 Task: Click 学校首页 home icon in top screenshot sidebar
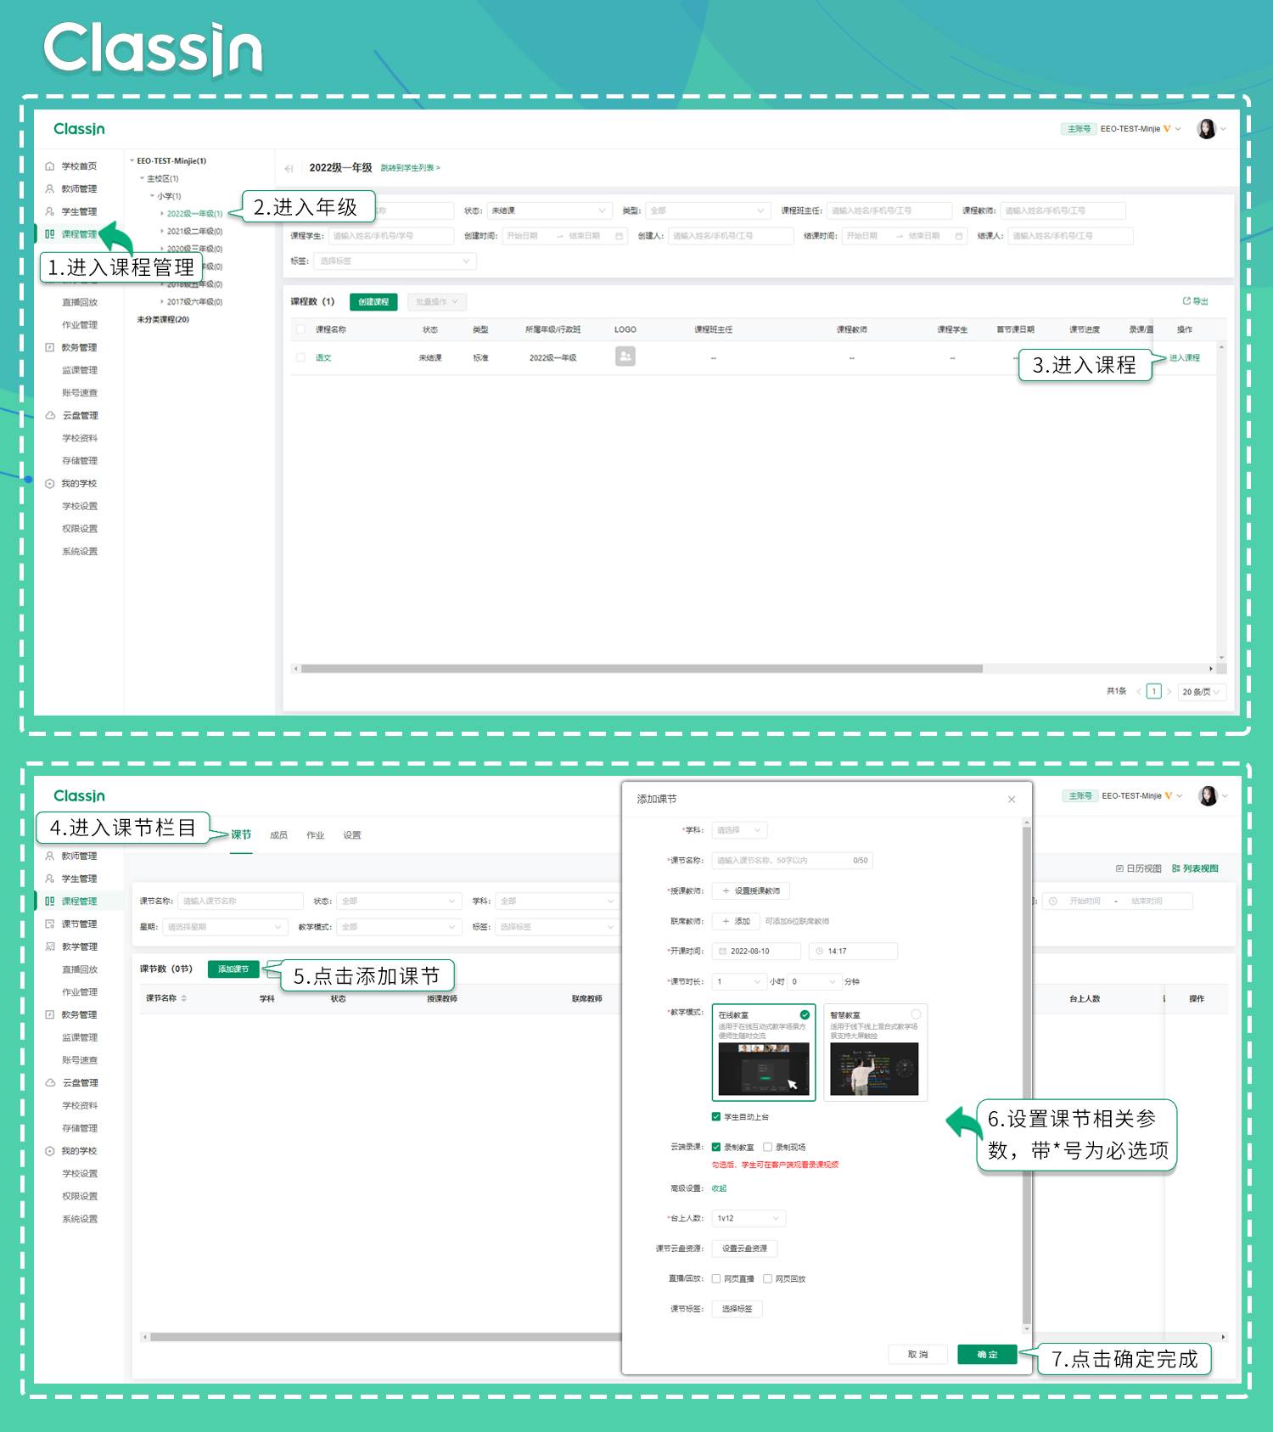[x=49, y=166]
